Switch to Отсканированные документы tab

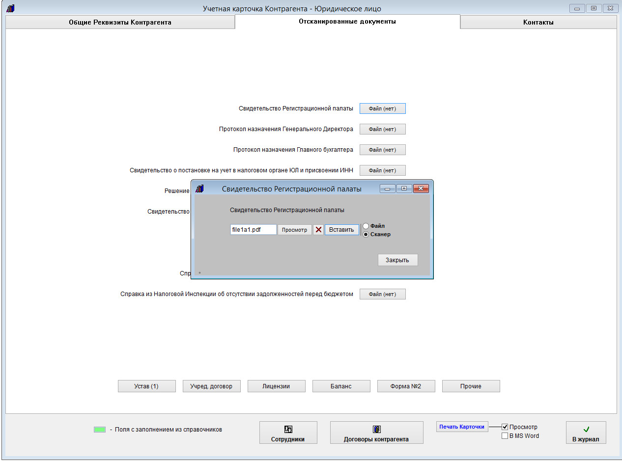coord(347,22)
